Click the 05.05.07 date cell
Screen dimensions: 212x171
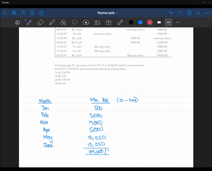tap(62, 55)
